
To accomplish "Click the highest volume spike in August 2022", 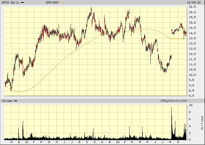I will pos(171,123).
